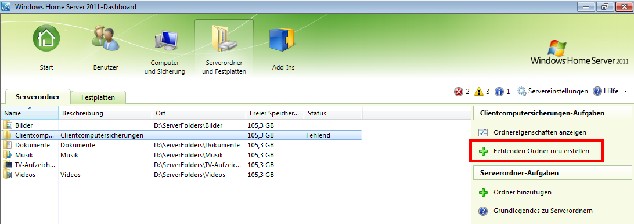Sort by Freier Speicher column header
This screenshot has height=224, width=634.
pyautogui.click(x=275, y=113)
